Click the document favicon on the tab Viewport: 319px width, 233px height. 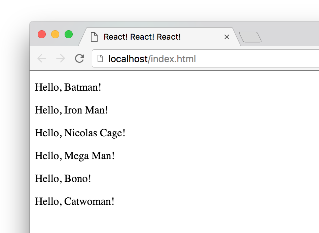pyautogui.click(x=94, y=37)
